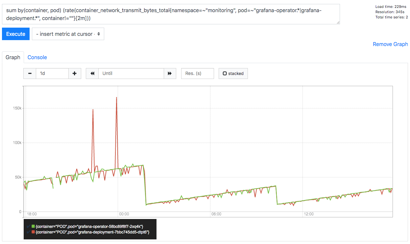Click the resize grip of the query textarea
This screenshot has height=244, width=410.
[338, 22]
